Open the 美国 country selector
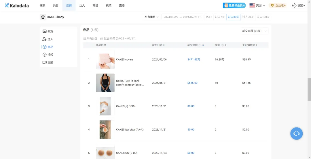This screenshot has width=311, height=159. [x=257, y=5]
